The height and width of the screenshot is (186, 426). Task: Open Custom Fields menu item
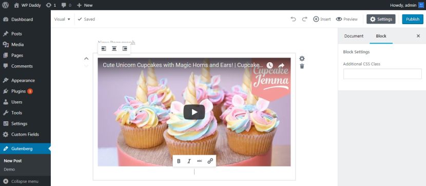click(25, 134)
